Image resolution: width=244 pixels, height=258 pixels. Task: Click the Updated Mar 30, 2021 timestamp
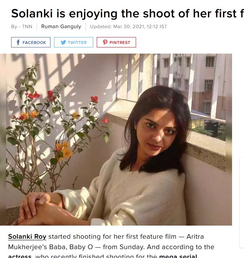tap(128, 27)
